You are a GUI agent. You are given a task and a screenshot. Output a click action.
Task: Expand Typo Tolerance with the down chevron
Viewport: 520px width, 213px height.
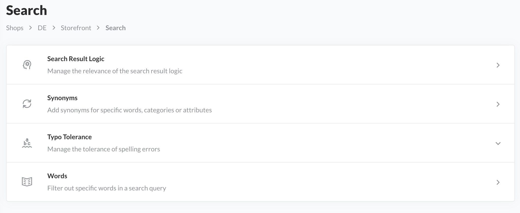(x=498, y=143)
